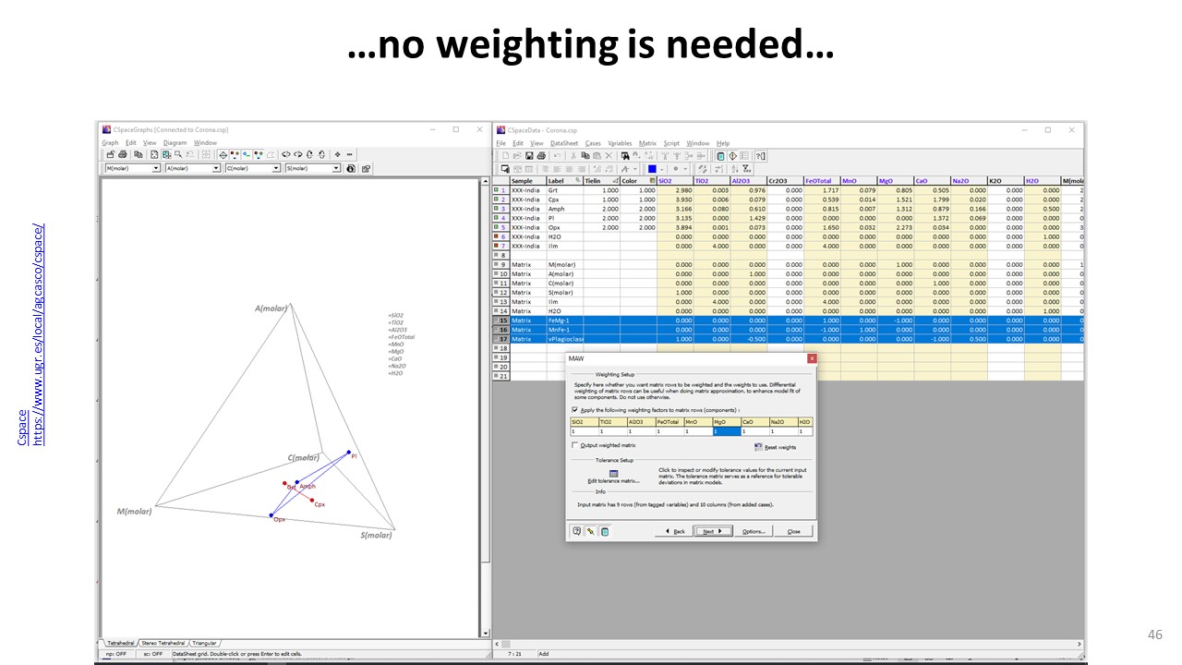Enable Output weighted matrix checkbox
Screen dimensions: 1182x665
tap(575, 445)
